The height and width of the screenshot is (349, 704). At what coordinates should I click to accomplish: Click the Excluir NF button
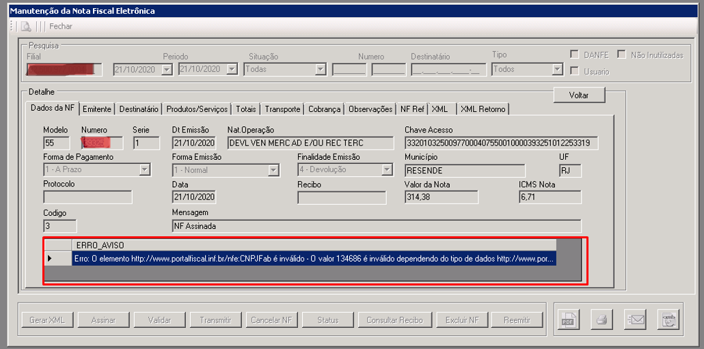[462, 320]
